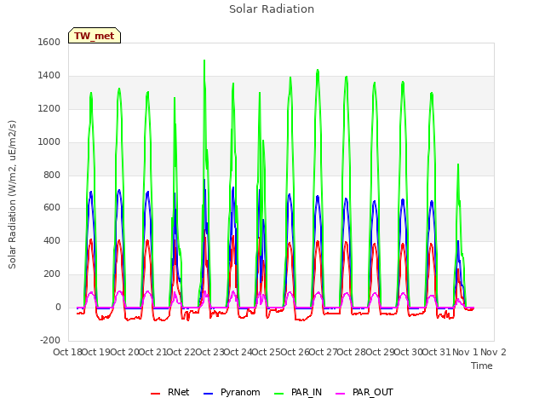Click the 1000 y-axis tick value
Image resolution: width=545 pixels, height=409 pixels.
(49, 141)
